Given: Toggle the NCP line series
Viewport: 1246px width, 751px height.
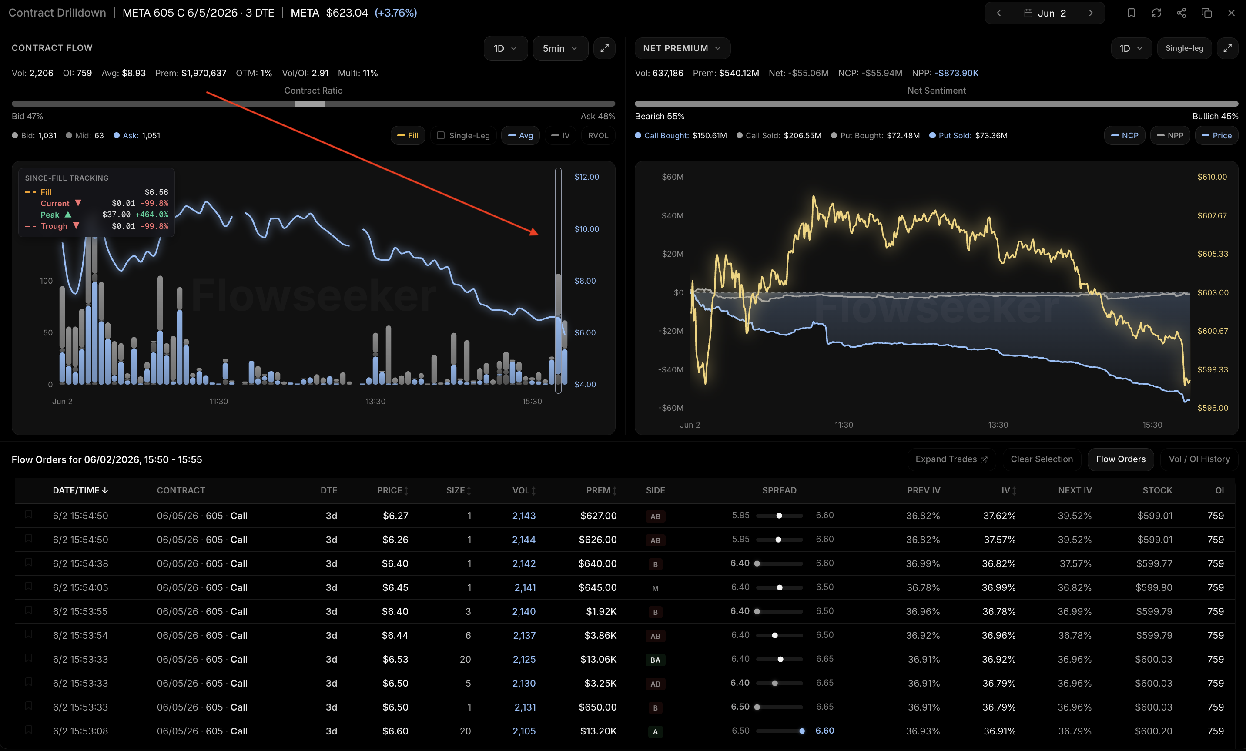Looking at the screenshot, I should pyautogui.click(x=1125, y=135).
